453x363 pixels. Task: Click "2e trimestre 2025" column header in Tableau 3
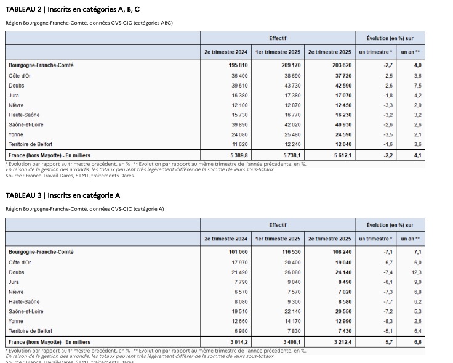(330, 239)
